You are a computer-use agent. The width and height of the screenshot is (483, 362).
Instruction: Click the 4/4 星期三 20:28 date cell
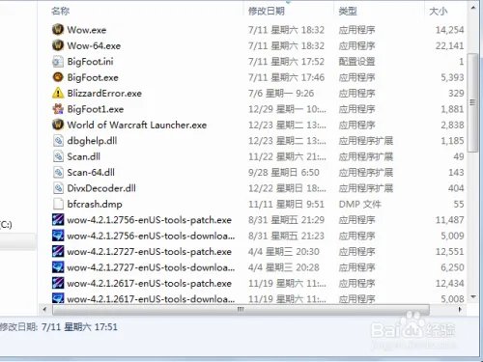[x=284, y=267]
